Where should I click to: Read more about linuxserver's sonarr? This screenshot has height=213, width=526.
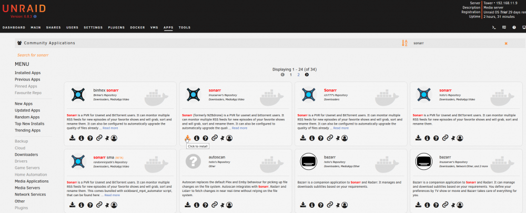click(x=239, y=128)
